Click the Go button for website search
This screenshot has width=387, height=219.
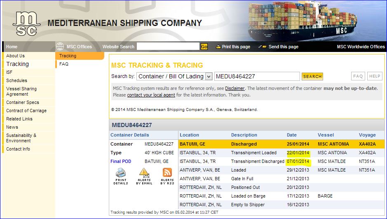pos(204,47)
